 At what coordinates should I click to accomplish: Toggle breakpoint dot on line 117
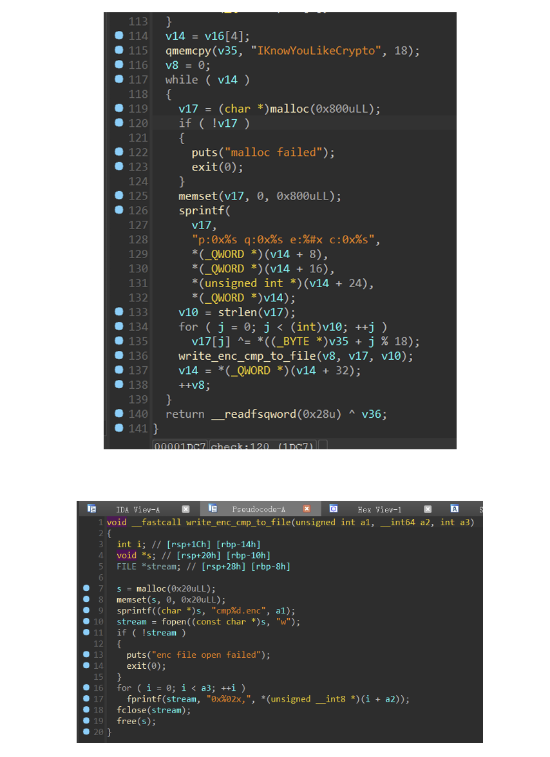pyautogui.click(x=119, y=79)
